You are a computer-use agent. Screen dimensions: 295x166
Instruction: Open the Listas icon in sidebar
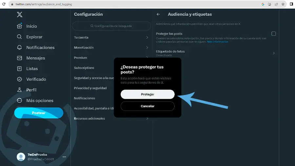tap(19, 69)
